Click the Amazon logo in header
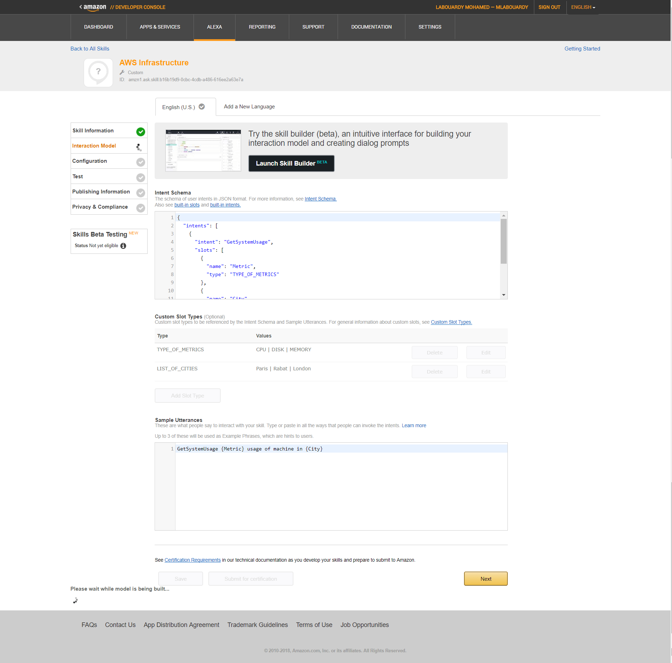 94,7
